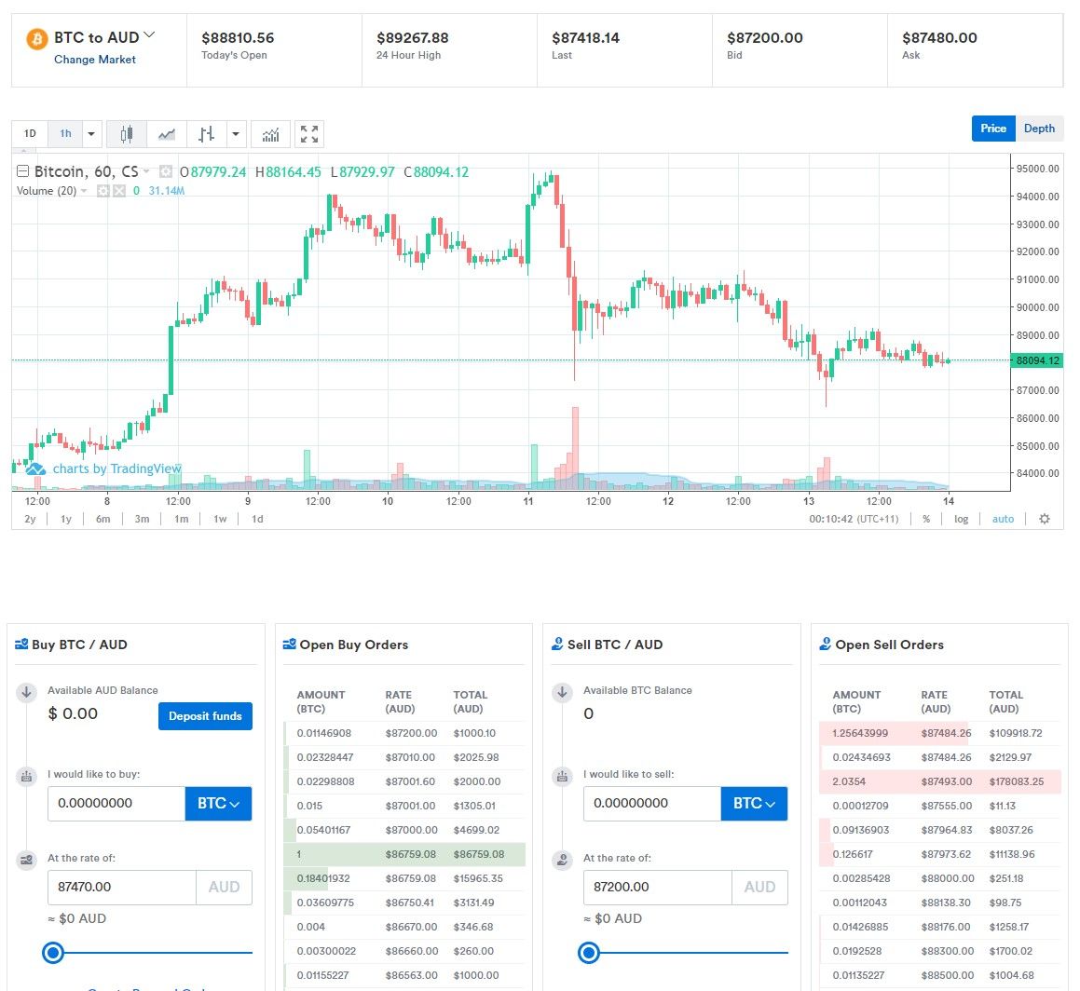Screen dimensions: 1080x991
Task: Open the Change Market link
Action: (95, 60)
